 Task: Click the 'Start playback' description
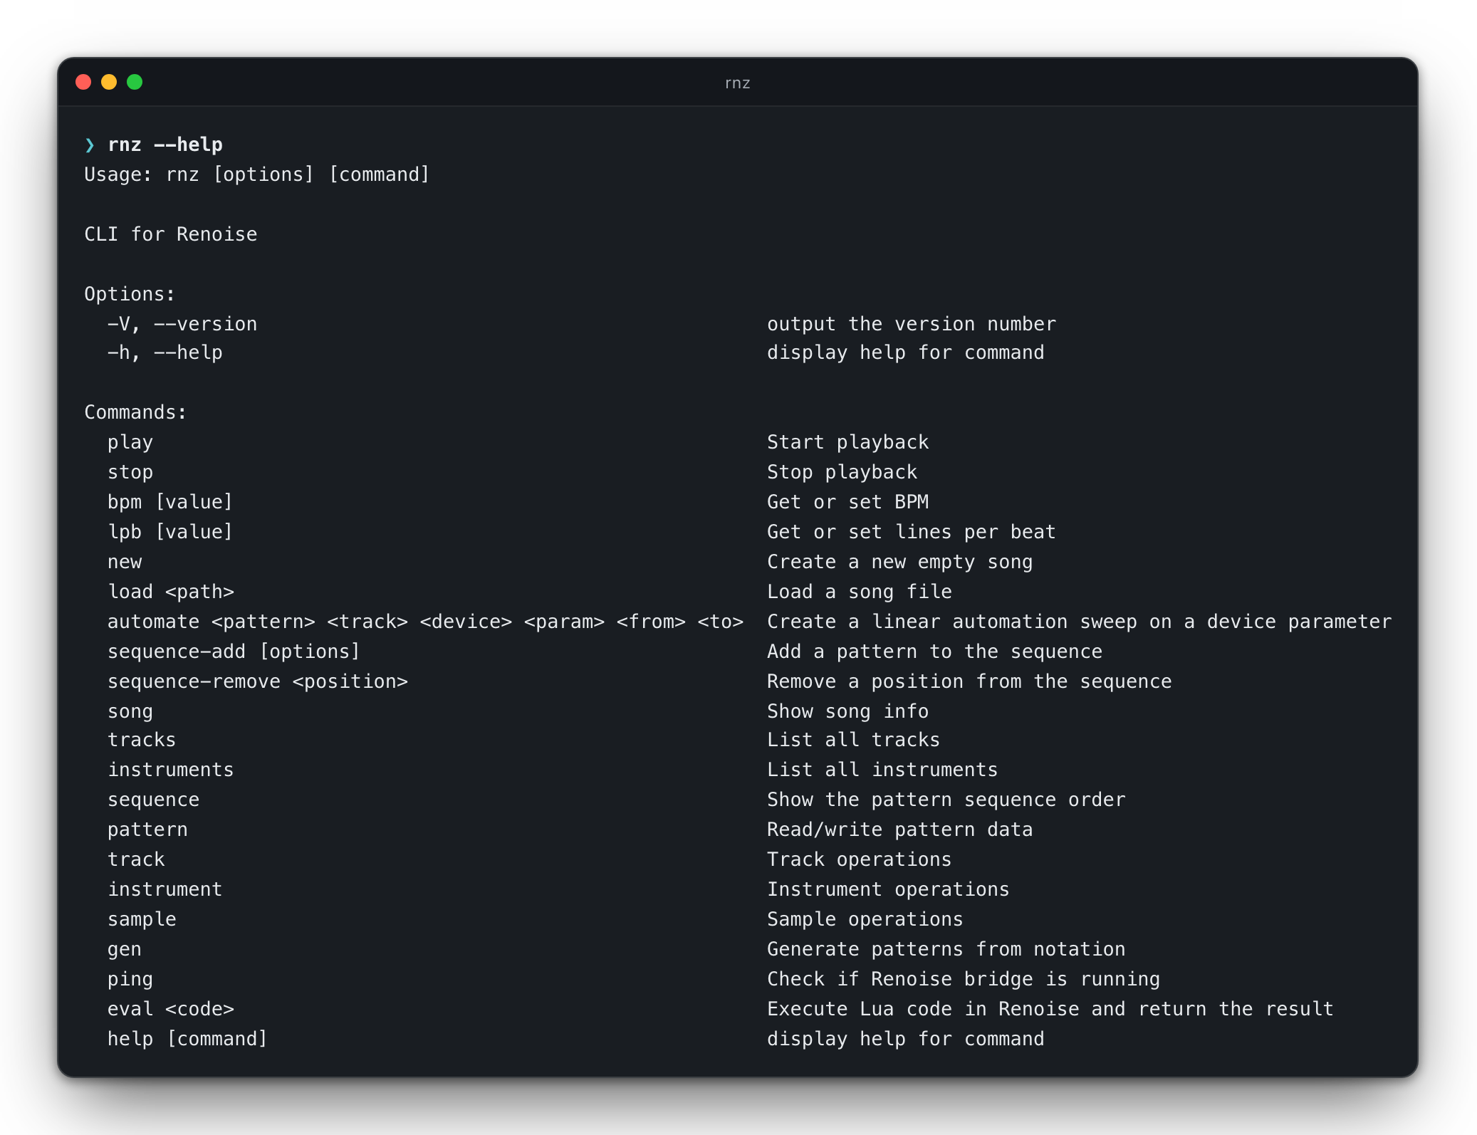point(848,442)
